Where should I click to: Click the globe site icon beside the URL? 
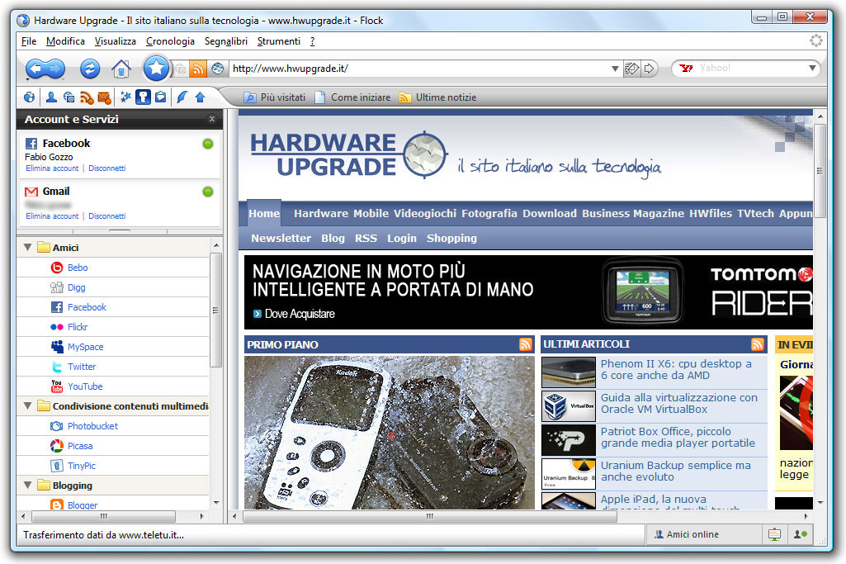click(x=217, y=69)
